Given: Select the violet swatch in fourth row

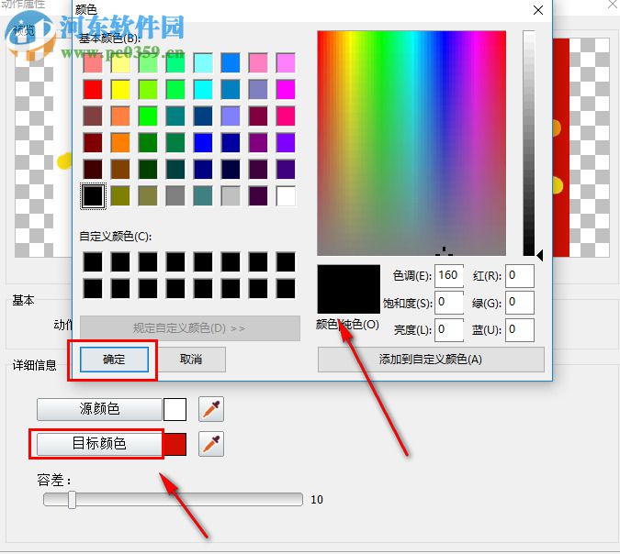Looking at the screenshot, I should click(x=286, y=143).
